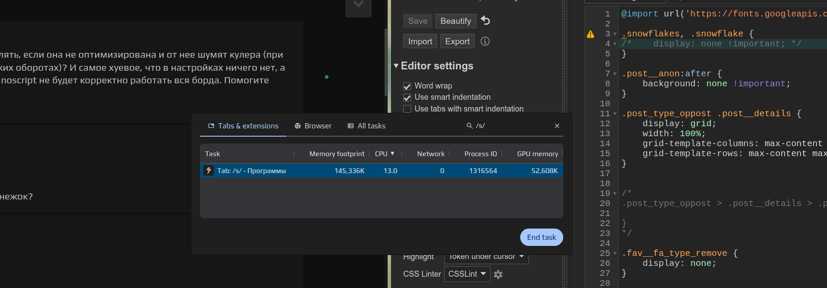The height and width of the screenshot is (288, 827).
Task: Click the search magnifier in Task Manager
Action: [469, 126]
